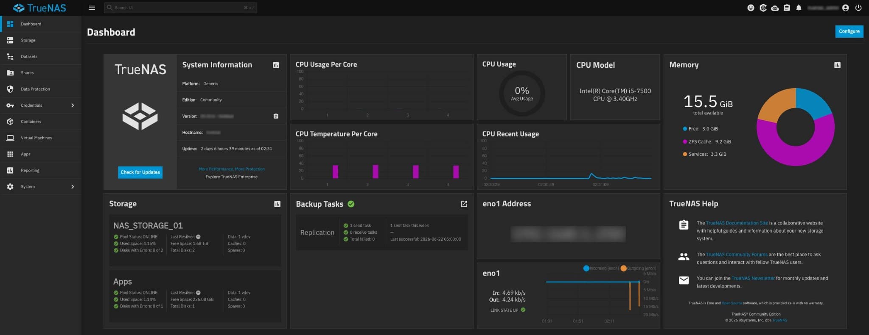Focus the Search UI field
The image size is (869, 335).
180,8
